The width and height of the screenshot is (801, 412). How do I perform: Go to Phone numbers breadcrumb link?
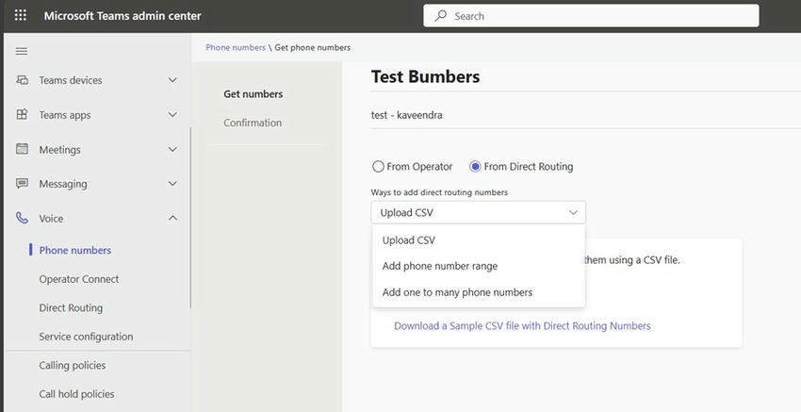pos(236,47)
